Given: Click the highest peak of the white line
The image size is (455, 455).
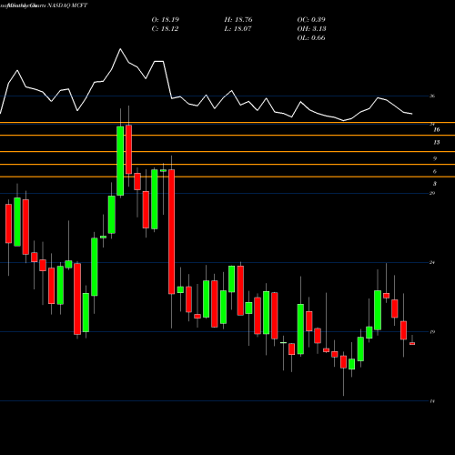Looking at the screenshot, I should (x=120, y=49).
